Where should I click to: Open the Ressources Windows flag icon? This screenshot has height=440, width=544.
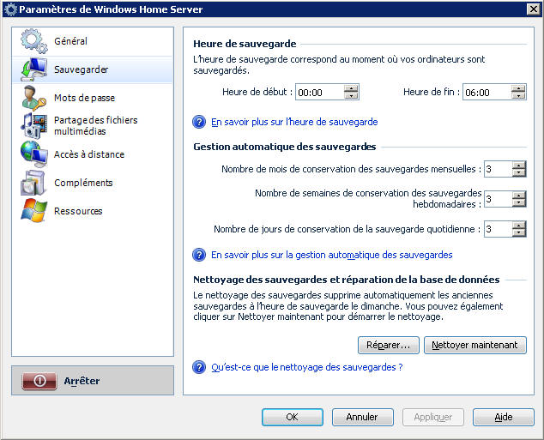(x=33, y=211)
